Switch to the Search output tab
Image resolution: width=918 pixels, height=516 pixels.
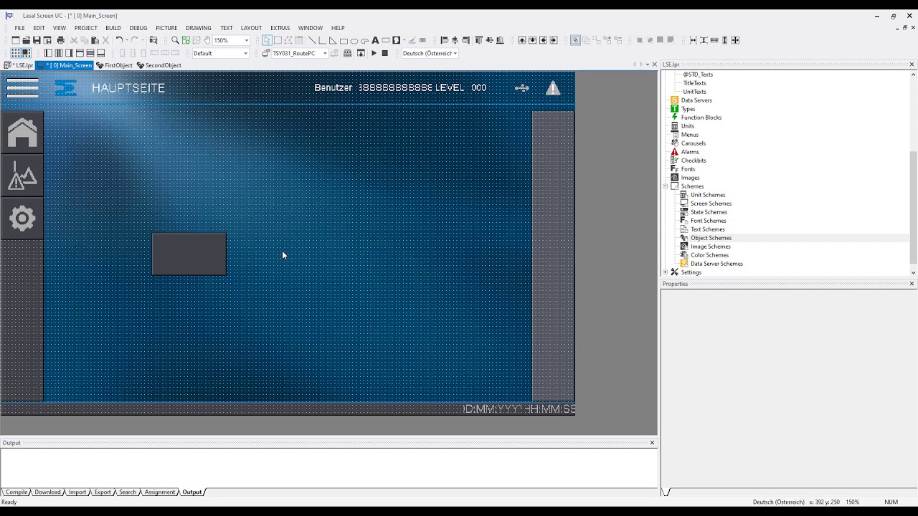128,492
